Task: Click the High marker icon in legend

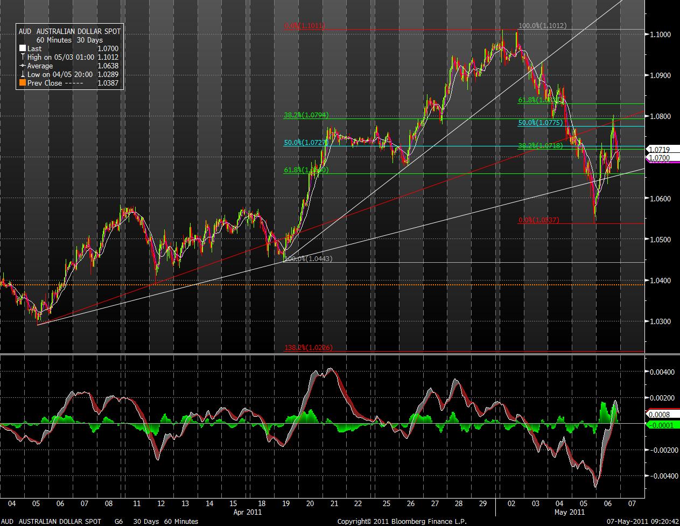Action: 23,57
